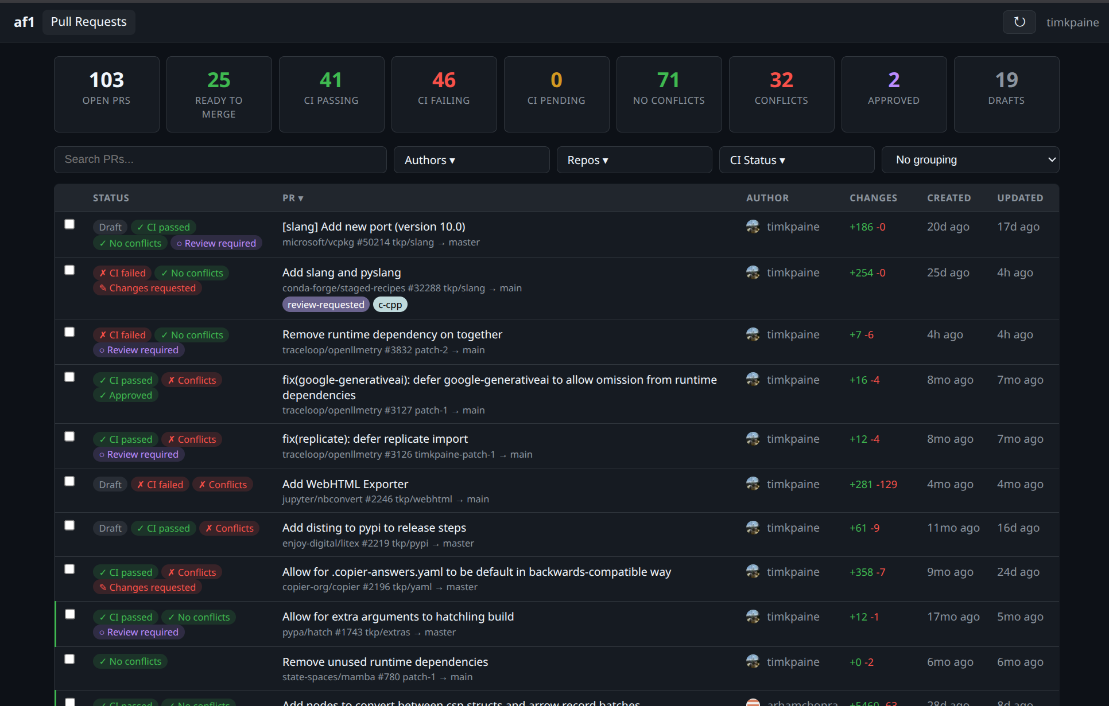
Task: Filter by CI Failing card
Action: point(444,94)
